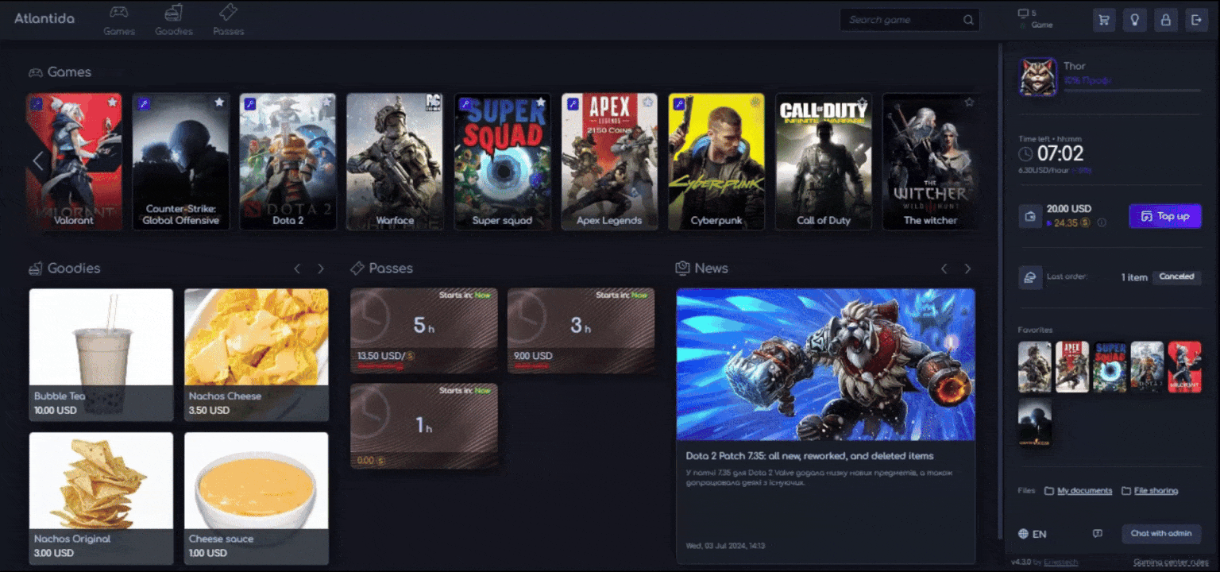Click Thor's cat avatar

pyautogui.click(x=1037, y=77)
